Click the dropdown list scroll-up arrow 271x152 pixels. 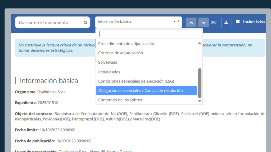pyautogui.click(x=200, y=43)
